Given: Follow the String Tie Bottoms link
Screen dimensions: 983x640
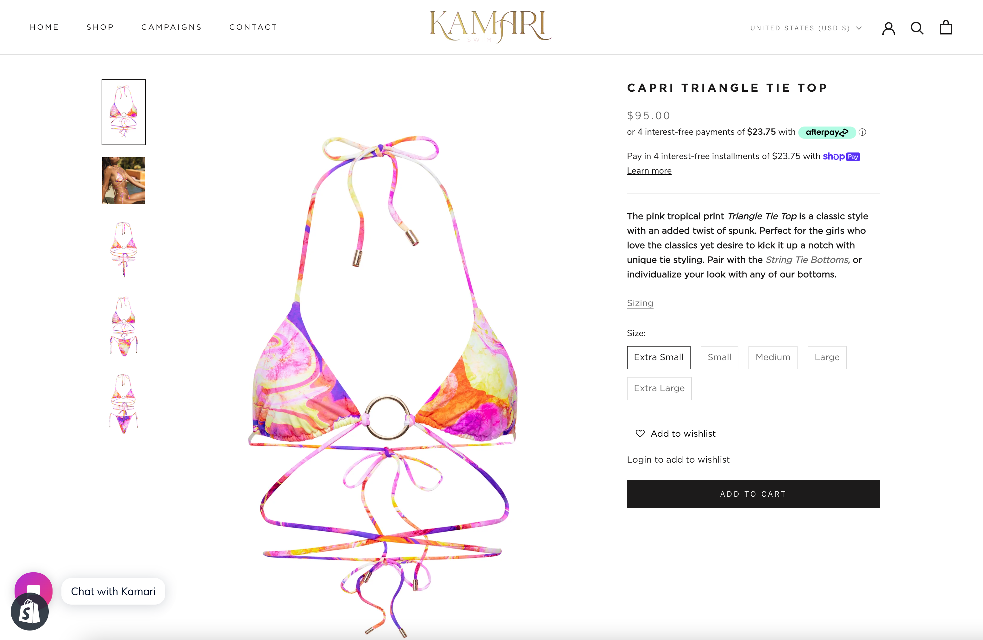Looking at the screenshot, I should (x=808, y=260).
